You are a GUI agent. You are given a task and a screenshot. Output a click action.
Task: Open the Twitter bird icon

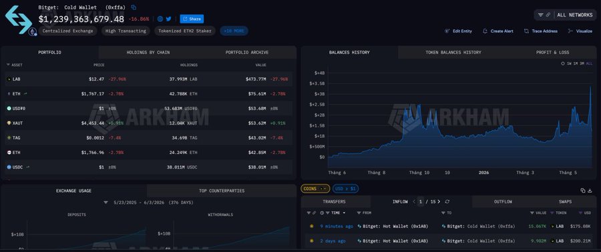click(169, 19)
